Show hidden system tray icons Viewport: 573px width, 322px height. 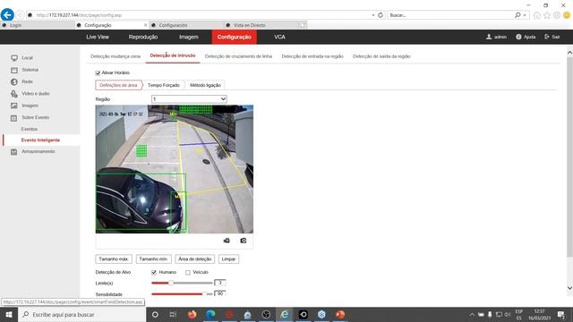472,314
